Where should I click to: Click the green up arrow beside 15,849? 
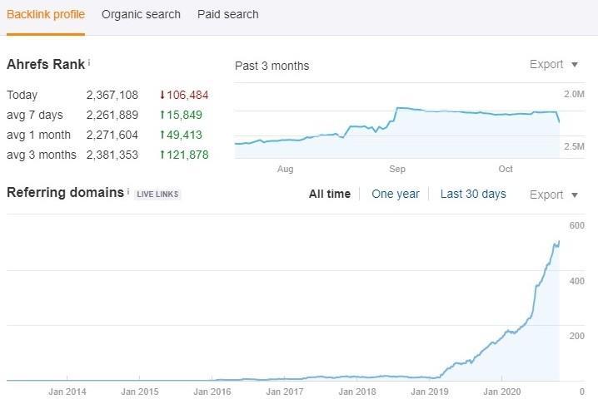pos(162,115)
